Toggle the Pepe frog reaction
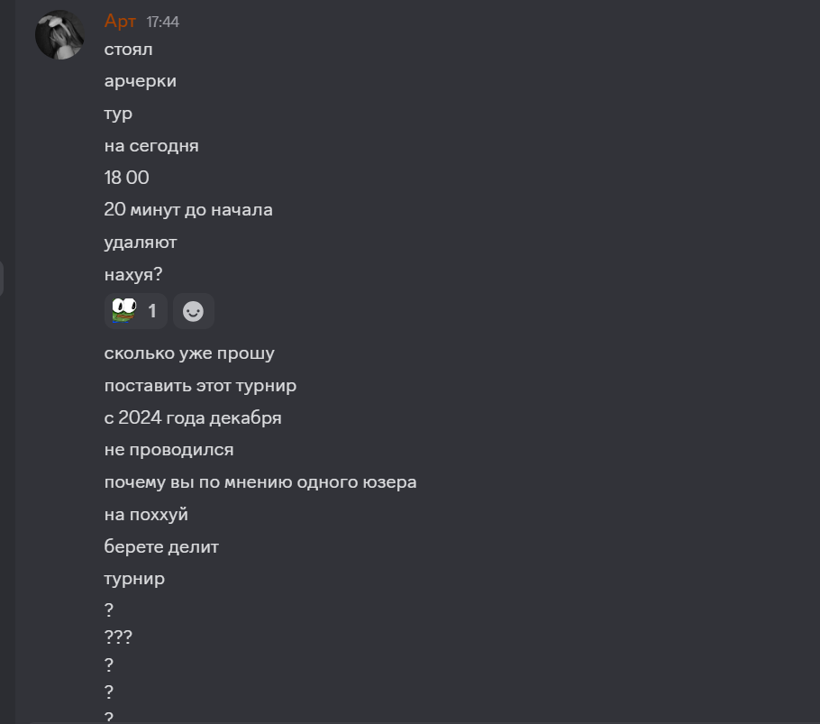 136,311
